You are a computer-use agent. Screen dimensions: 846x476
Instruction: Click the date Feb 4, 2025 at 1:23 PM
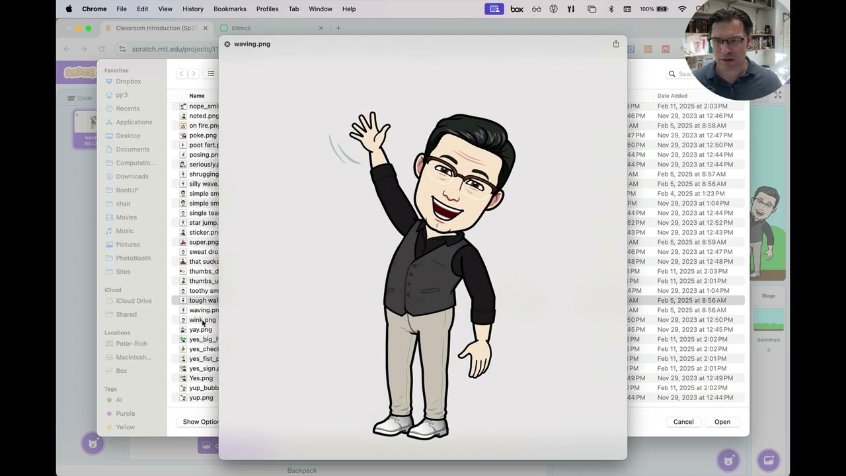(x=691, y=194)
